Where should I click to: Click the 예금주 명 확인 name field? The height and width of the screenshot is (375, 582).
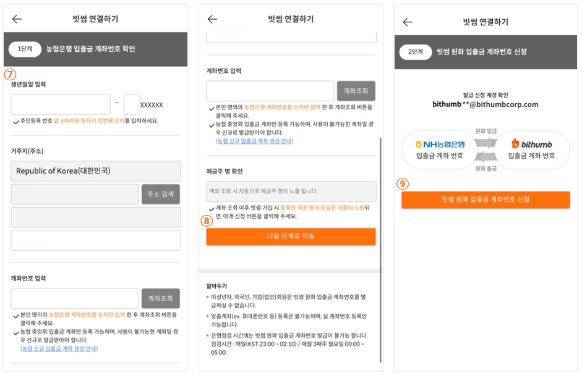[x=291, y=192]
